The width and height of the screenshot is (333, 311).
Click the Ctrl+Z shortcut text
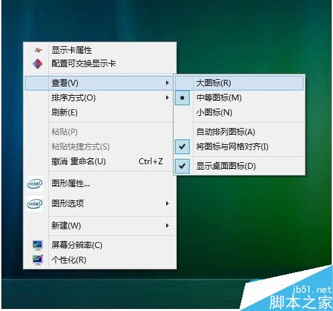click(151, 162)
